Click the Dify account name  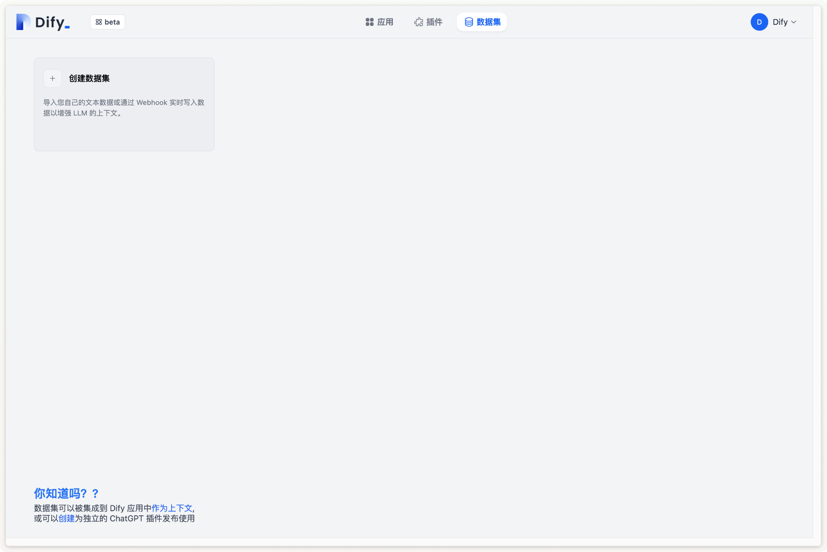[780, 22]
